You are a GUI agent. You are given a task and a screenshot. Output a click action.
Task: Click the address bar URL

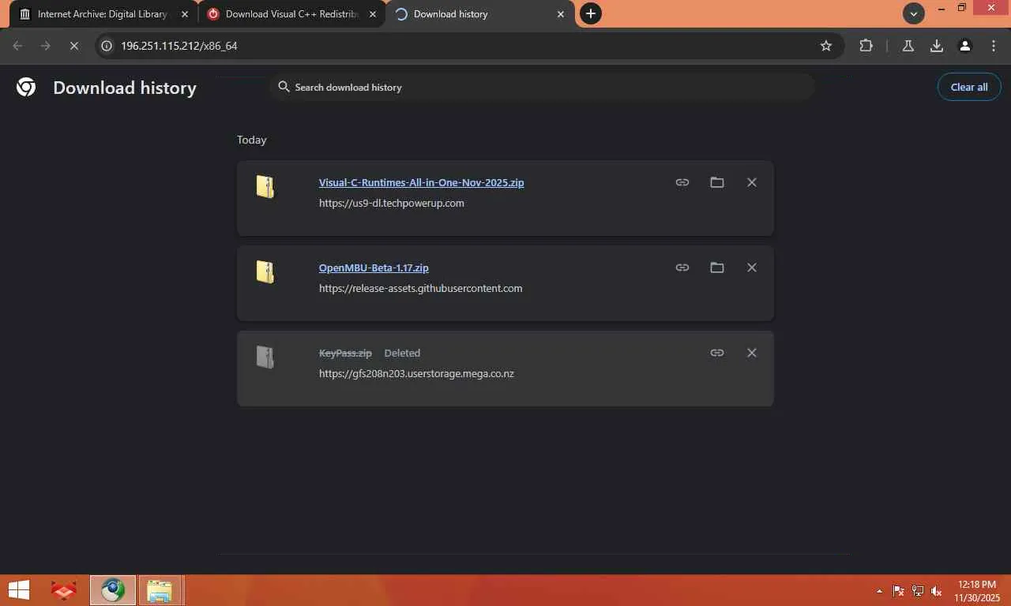(179, 46)
